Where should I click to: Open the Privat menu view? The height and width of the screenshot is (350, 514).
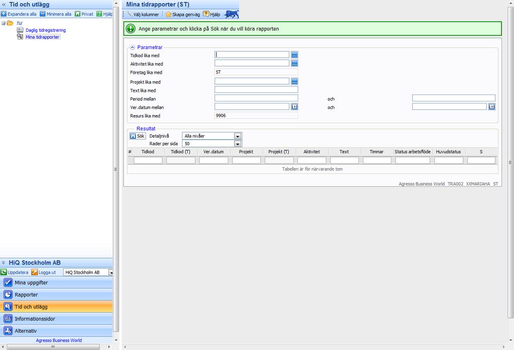pos(84,14)
